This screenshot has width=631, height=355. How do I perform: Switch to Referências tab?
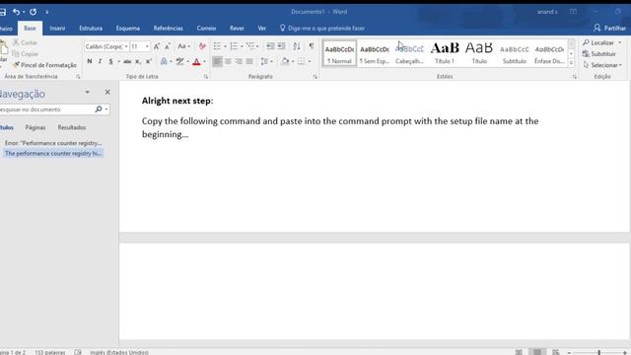pos(168,29)
